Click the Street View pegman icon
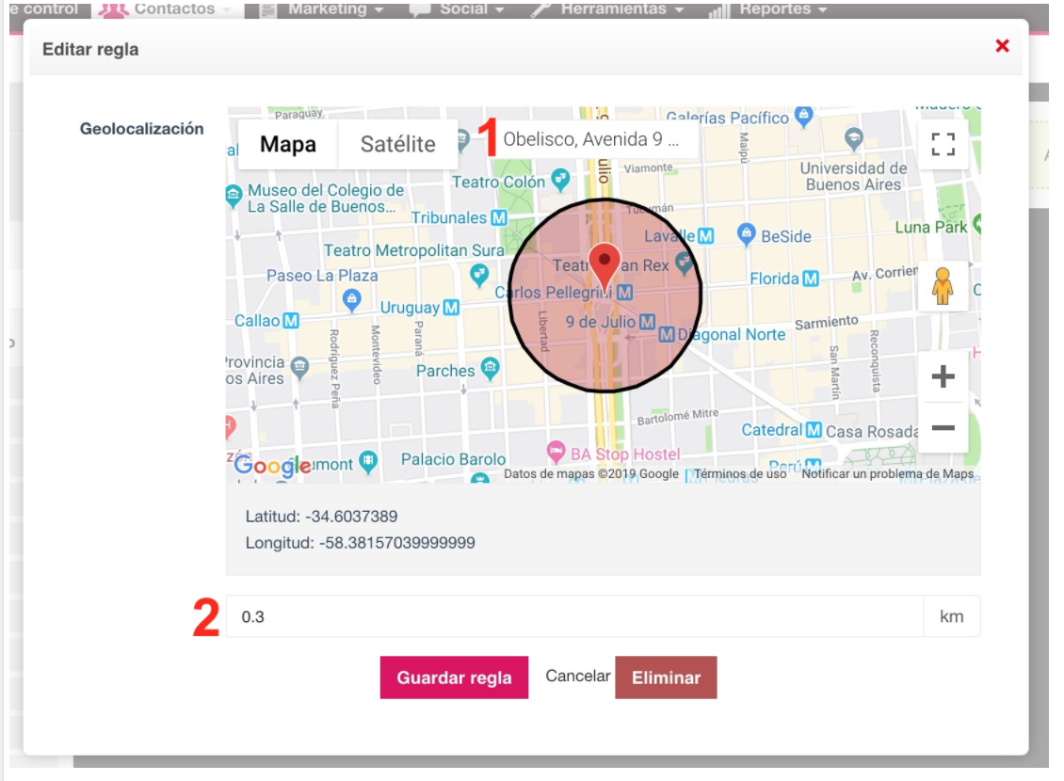Viewport: 1064px width, 781px height. click(943, 286)
